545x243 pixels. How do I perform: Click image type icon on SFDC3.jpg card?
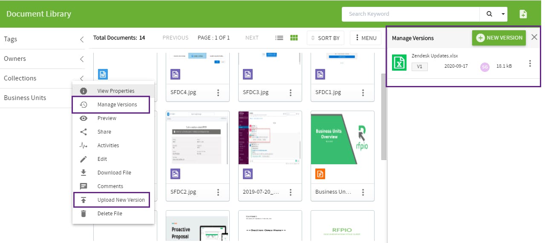tap(248, 74)
